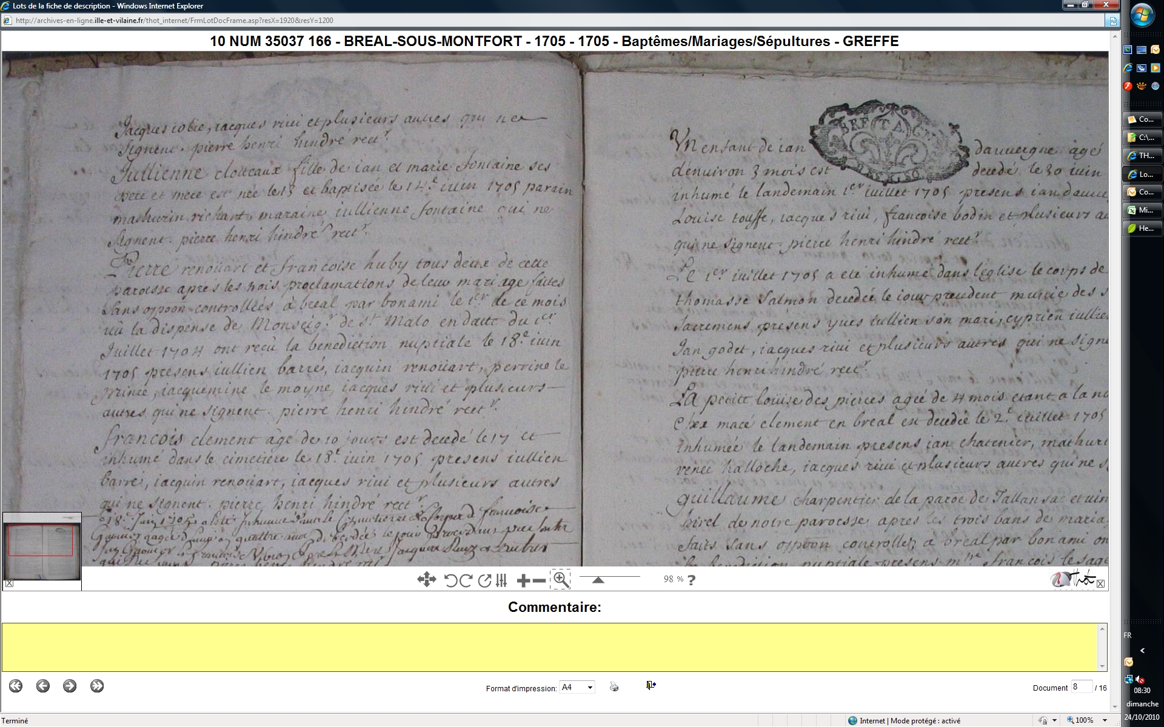The width and height of the screenshot is (1164, 727).
Task: Open image adjustment sliders icon
Action: [x=501, y=580]
